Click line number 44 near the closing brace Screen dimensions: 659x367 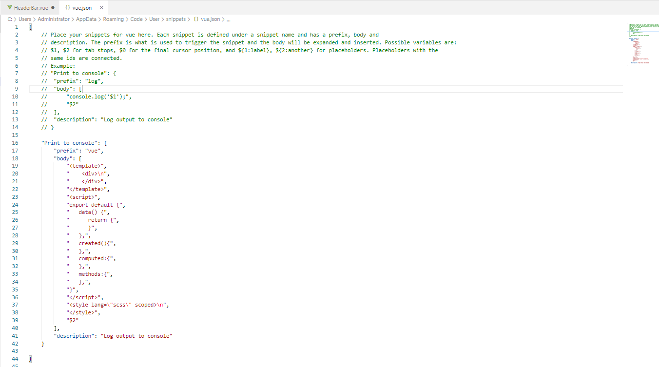15,358
